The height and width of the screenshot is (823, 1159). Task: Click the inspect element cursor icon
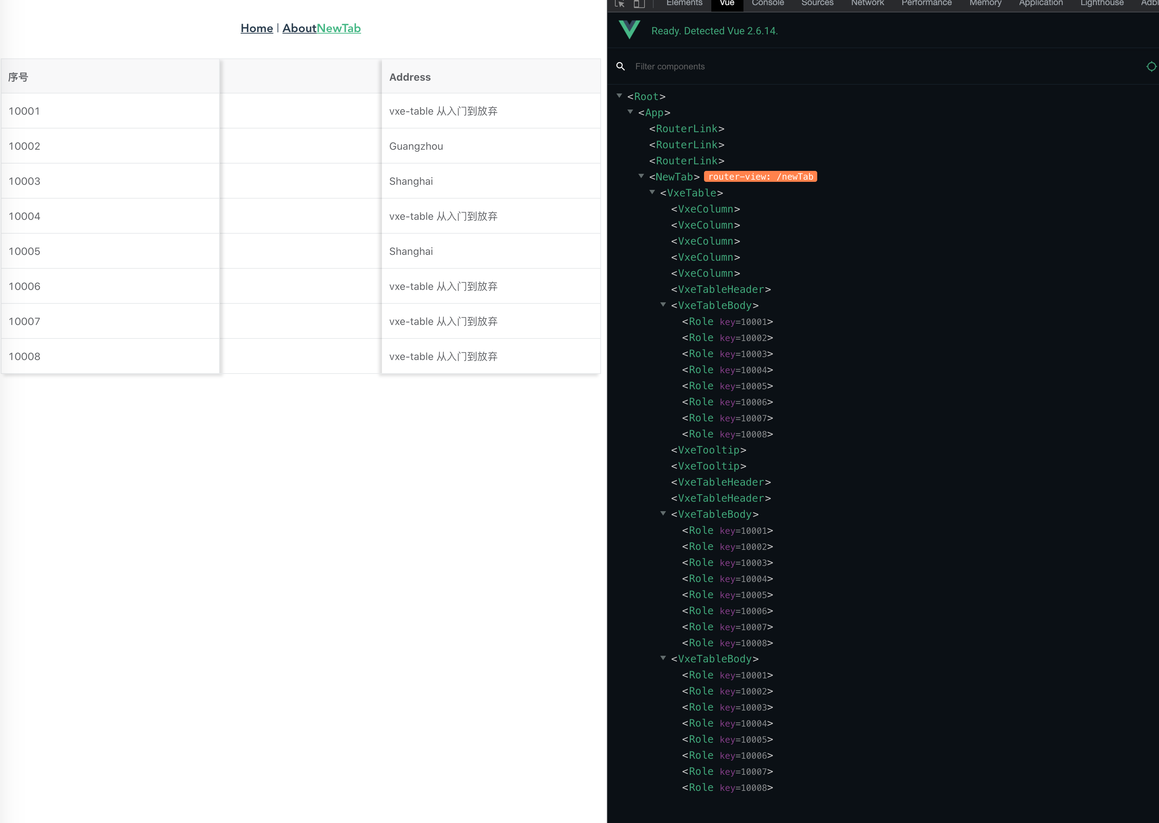pos(619,4)
